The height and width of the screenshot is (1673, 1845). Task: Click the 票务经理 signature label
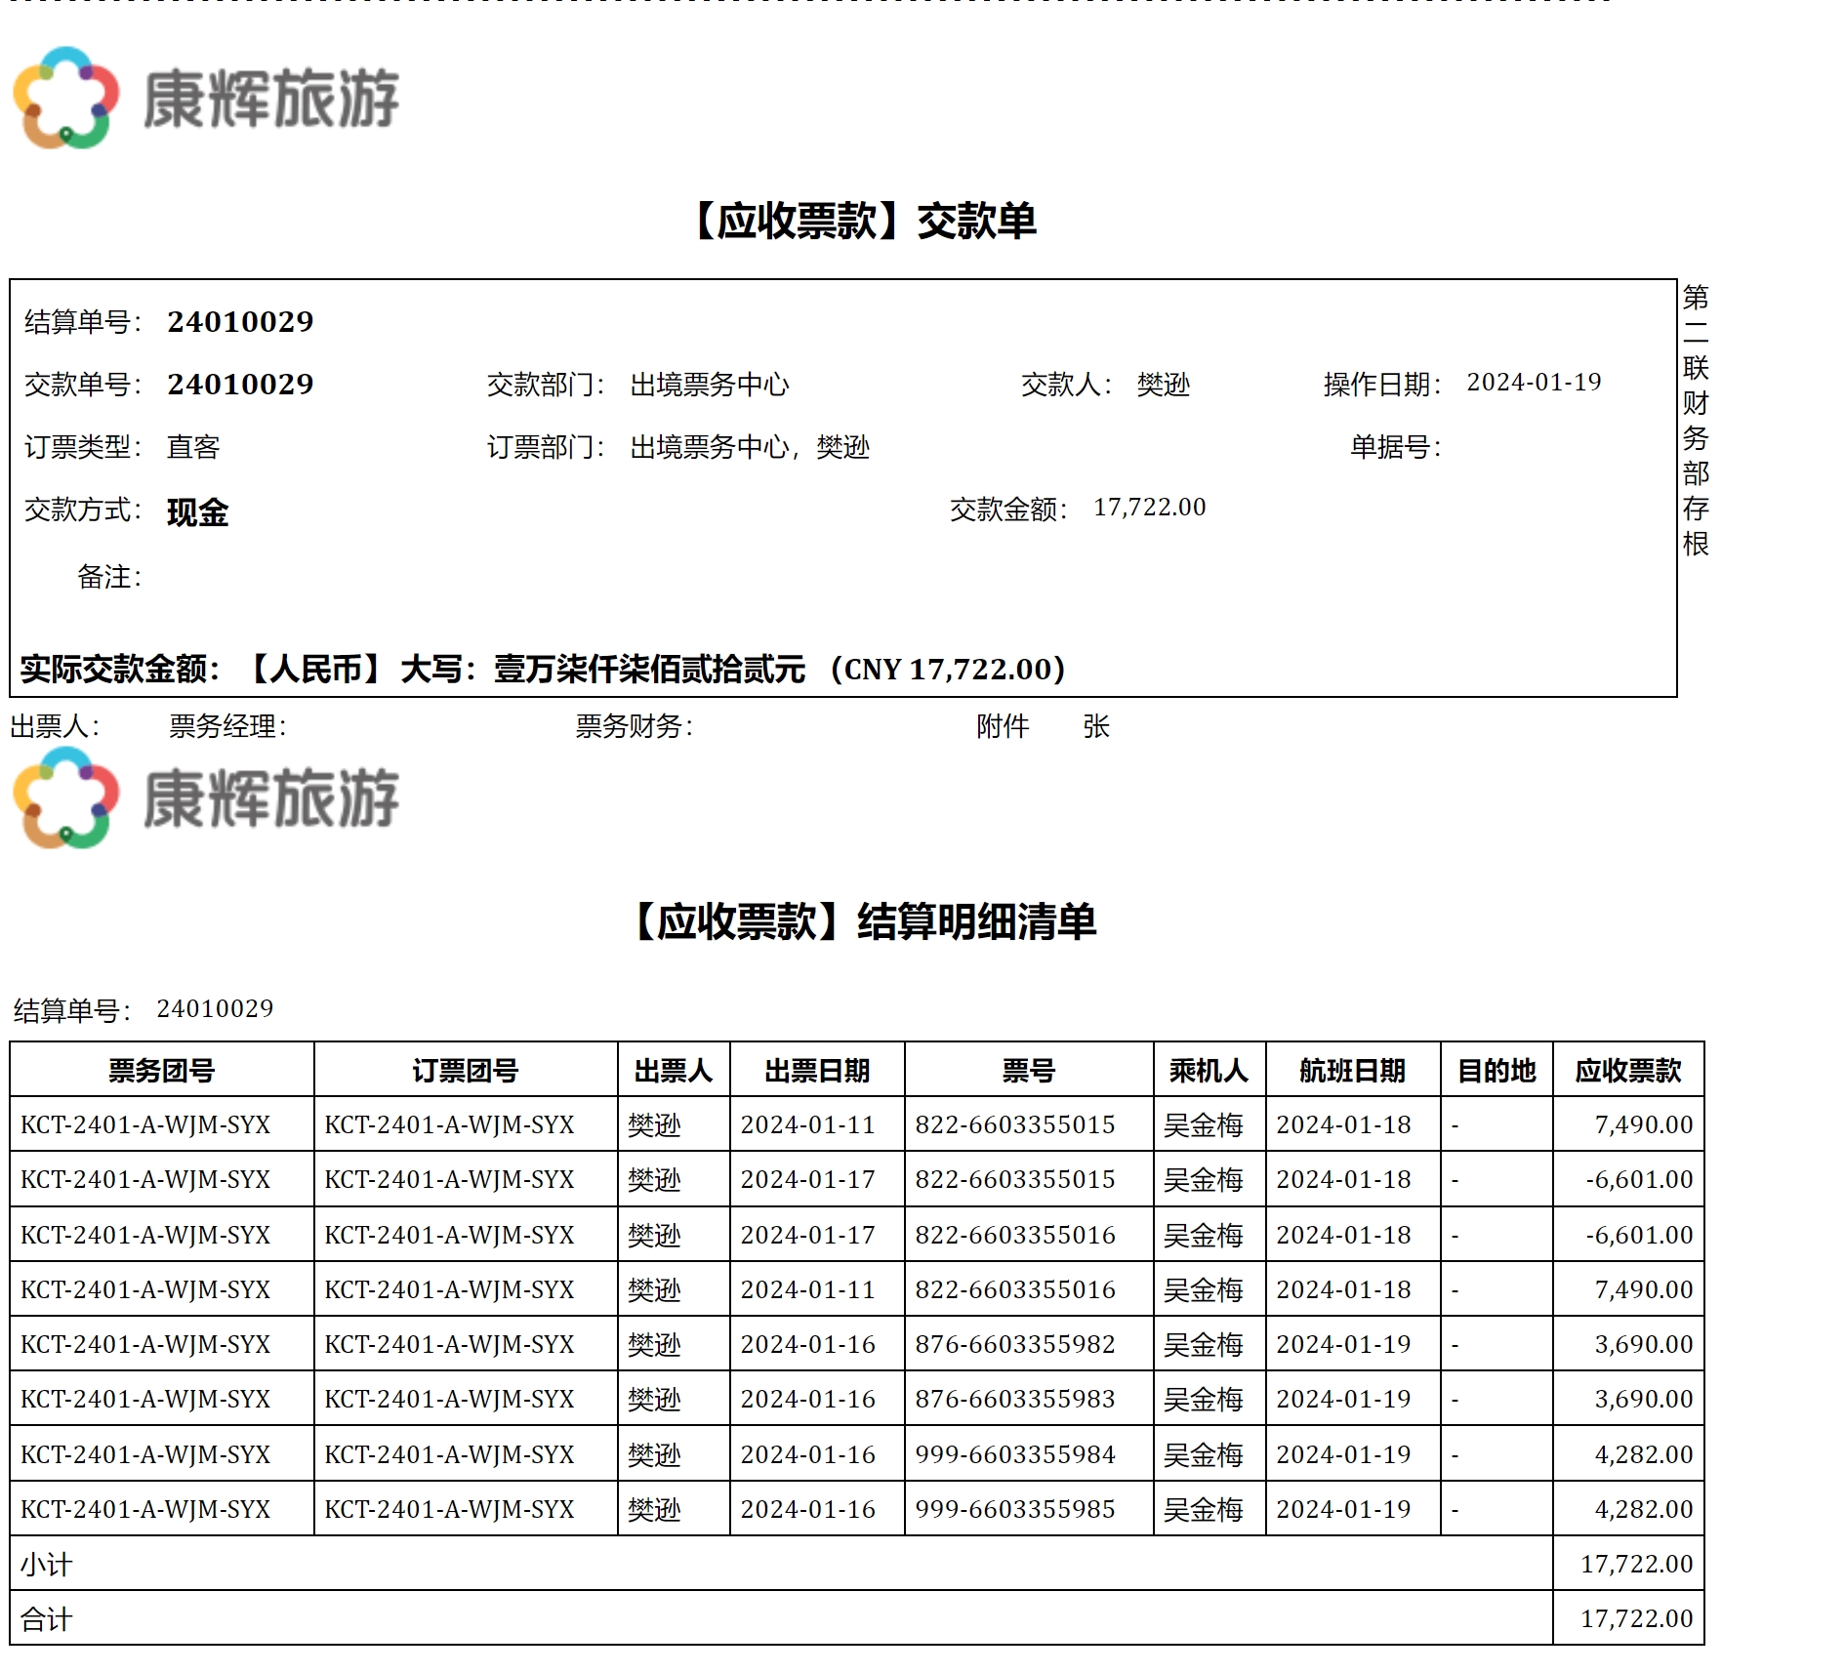227,726
